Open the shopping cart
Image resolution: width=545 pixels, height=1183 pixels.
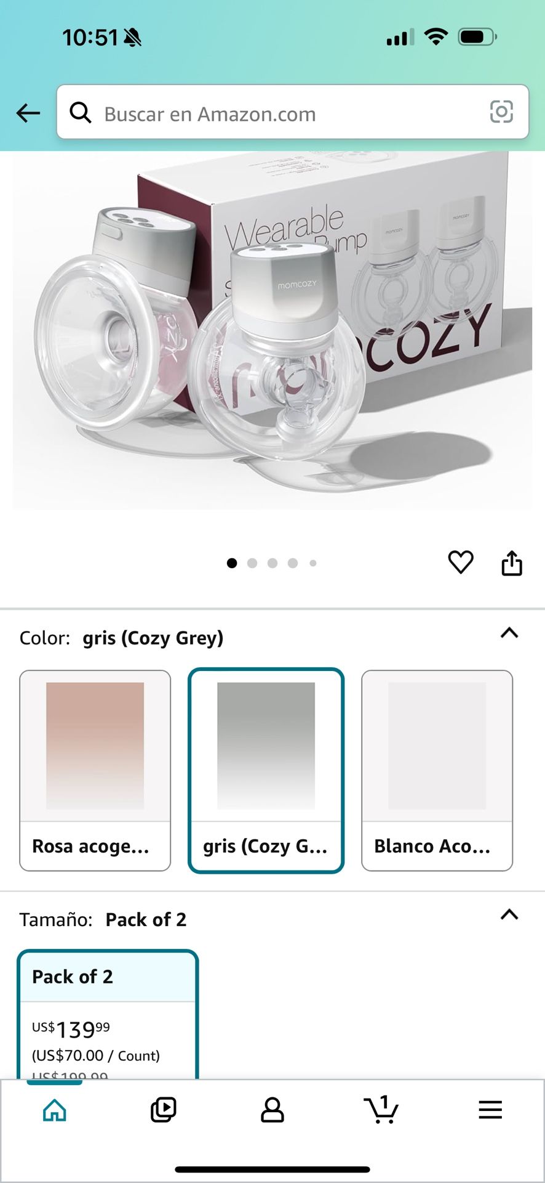[381, 1110]
